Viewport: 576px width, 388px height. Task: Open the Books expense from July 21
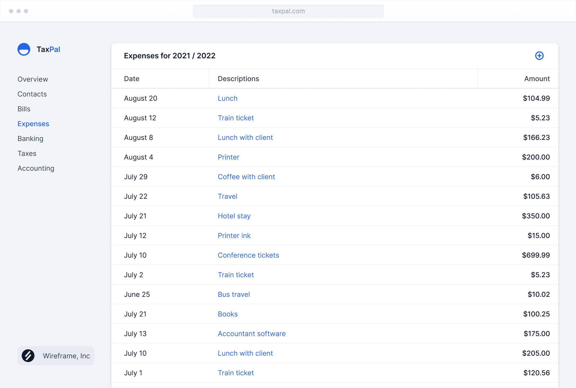[x=227, y=314]
